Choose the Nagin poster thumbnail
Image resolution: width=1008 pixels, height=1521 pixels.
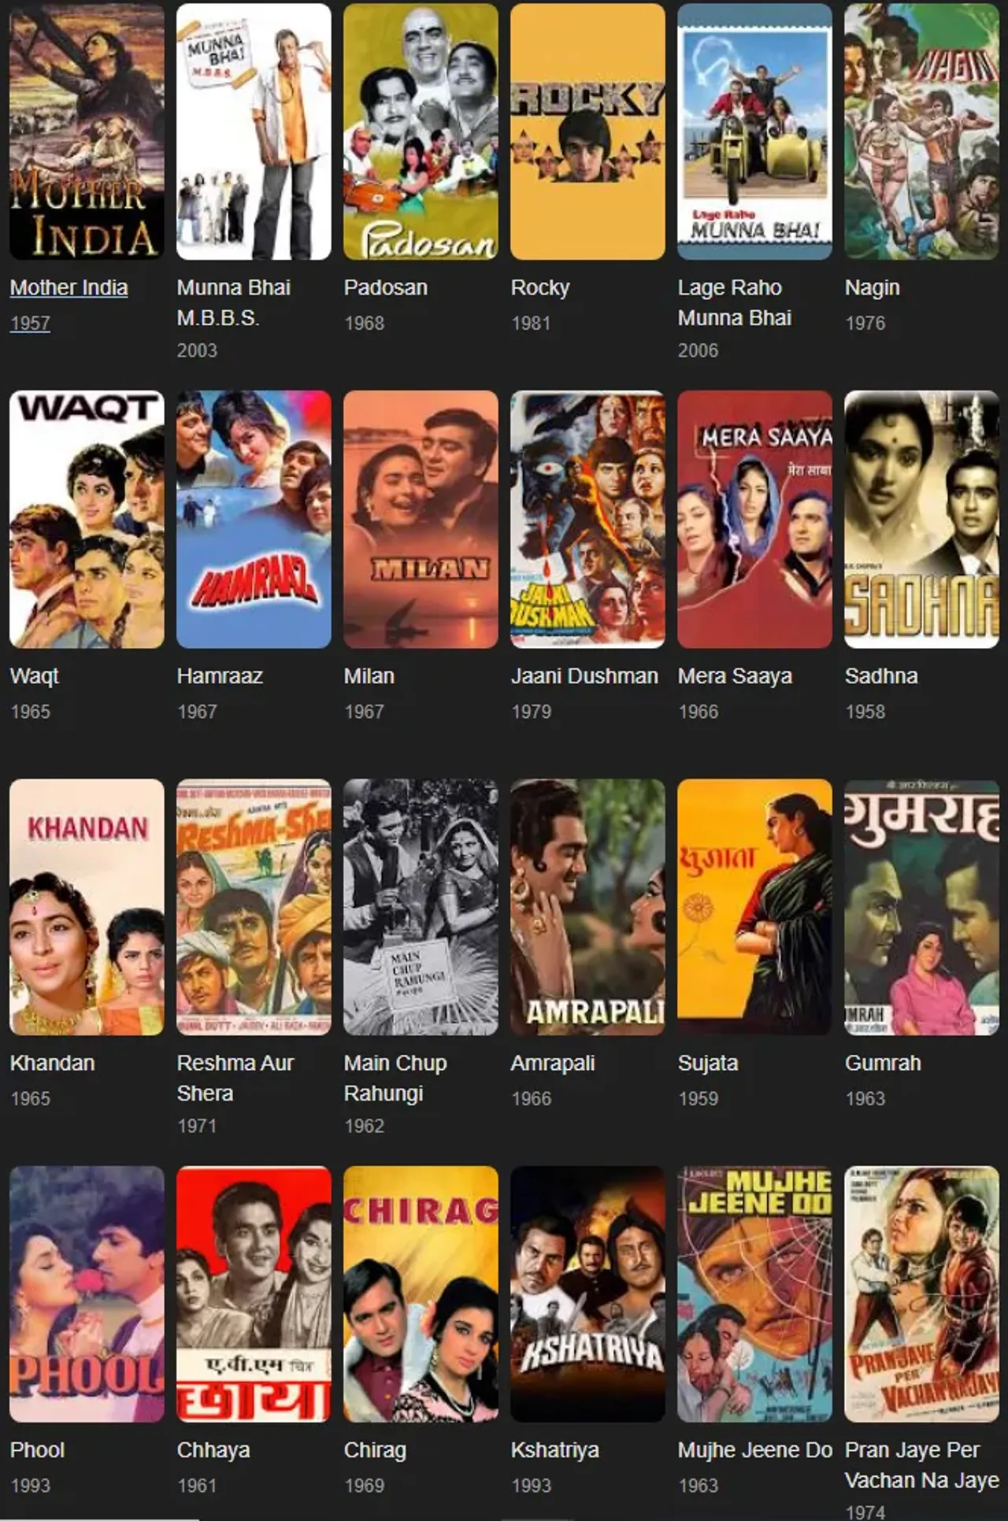pos(921,131)
